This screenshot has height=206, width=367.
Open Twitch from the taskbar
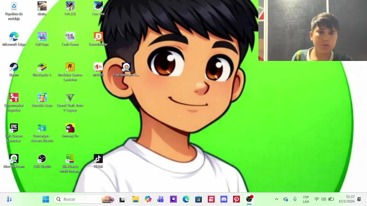click(x=173, y=199)
